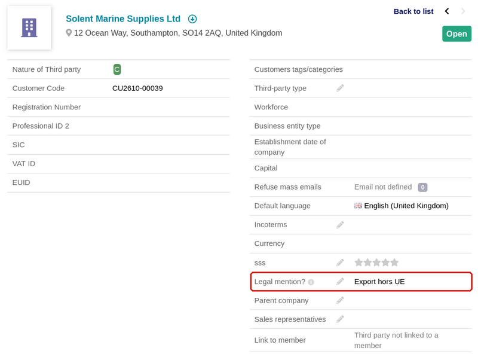The height and width of the screenshot is (357, 478).
Task: Set sss rating to fifth star
Action: (394, 263)
